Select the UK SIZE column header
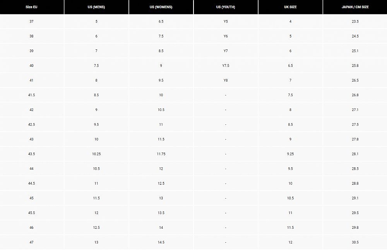 pyautogui.click(x=290, y=7)
